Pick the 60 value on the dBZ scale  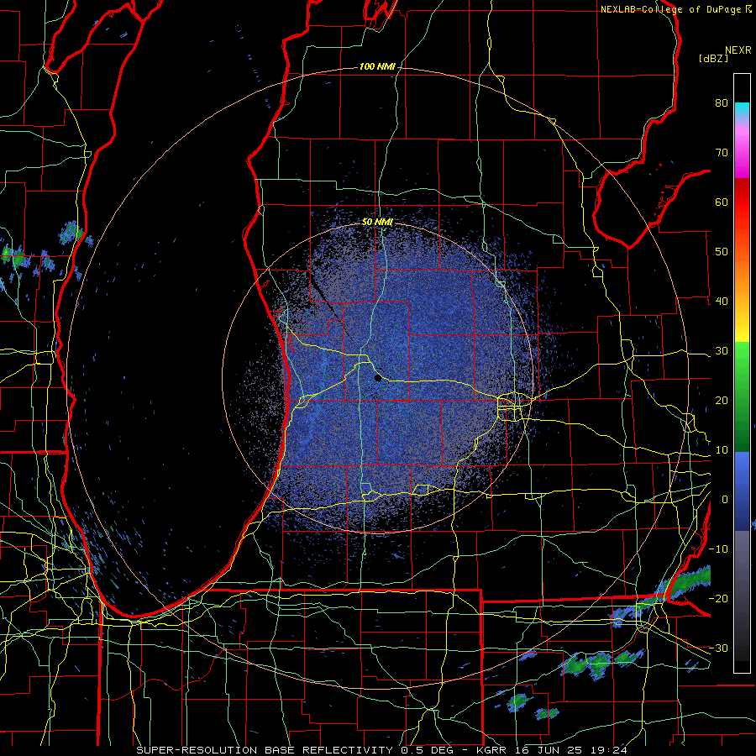click(x=722, y=202)
